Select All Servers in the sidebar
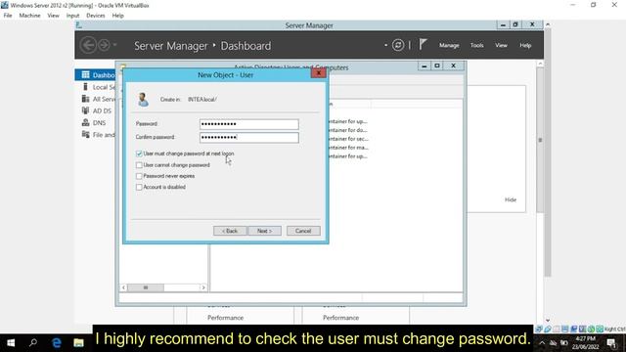The height and width of the screenshot is (352, 626). click(98, 99)
